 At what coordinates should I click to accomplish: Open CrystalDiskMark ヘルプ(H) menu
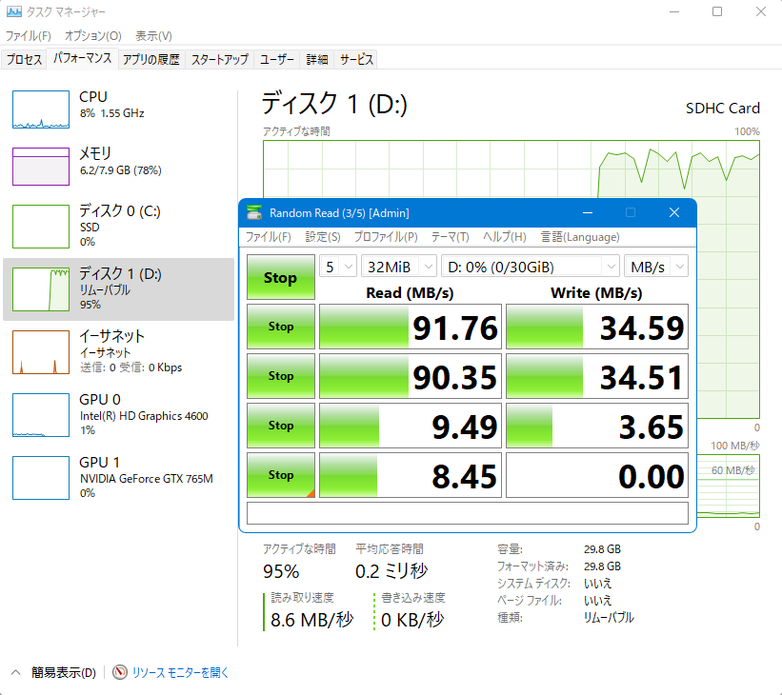tap(504, 237)
